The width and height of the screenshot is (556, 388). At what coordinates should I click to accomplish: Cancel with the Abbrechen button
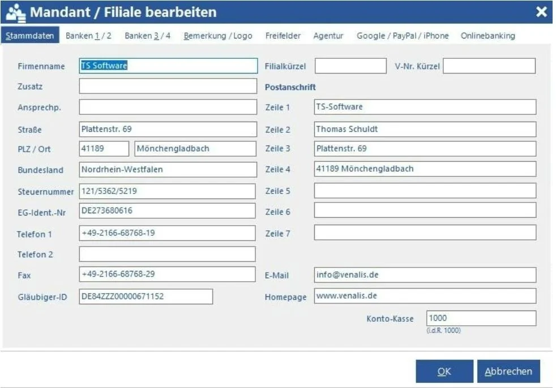[x=508, y=371]
